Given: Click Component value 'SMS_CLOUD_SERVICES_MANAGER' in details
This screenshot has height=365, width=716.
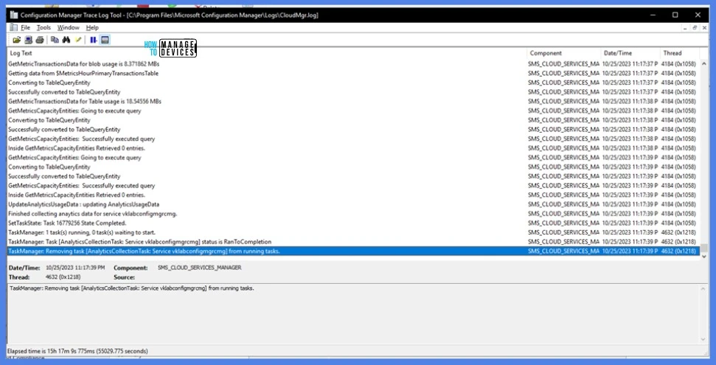Looking at the screenshot, I should (200, 268).
